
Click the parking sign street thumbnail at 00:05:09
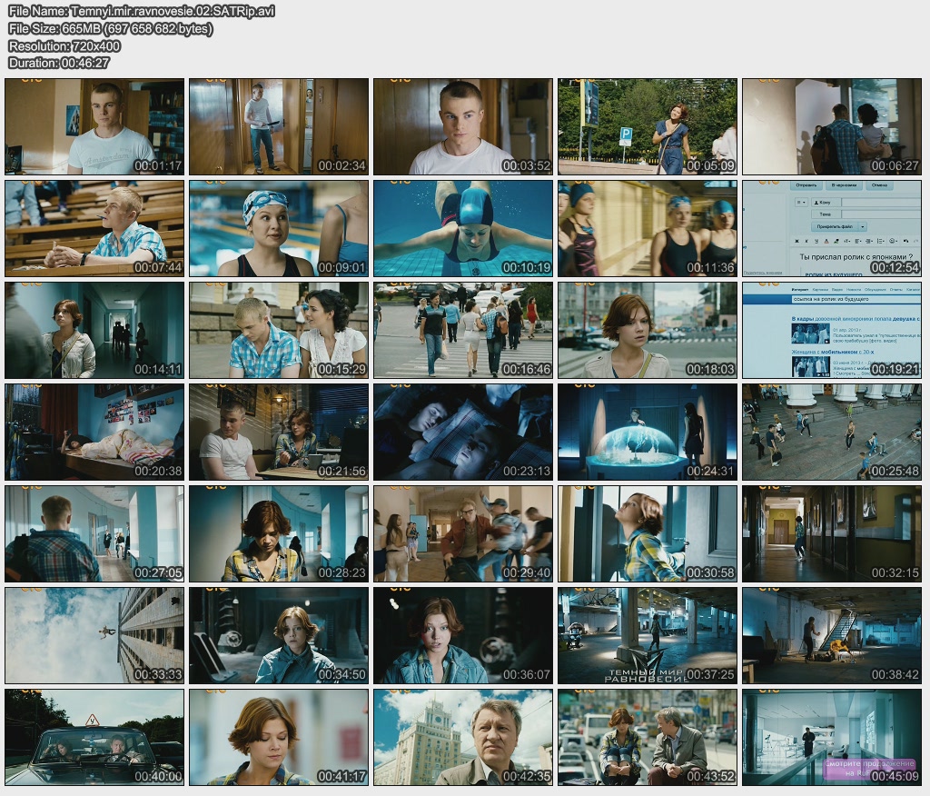tap(647, 126)
